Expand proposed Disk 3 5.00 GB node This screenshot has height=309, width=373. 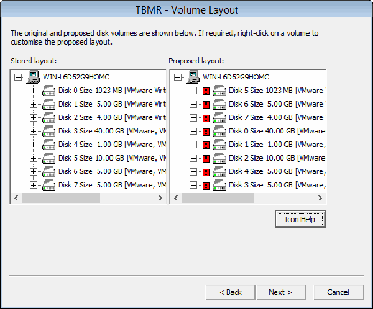click(x=193, y=186)
